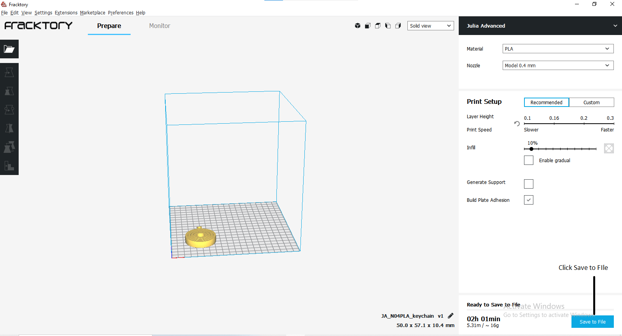The width and height of the screenshot is (622, 336).
Task: Switch to left side camera view cube
Action: coord(388,26)
